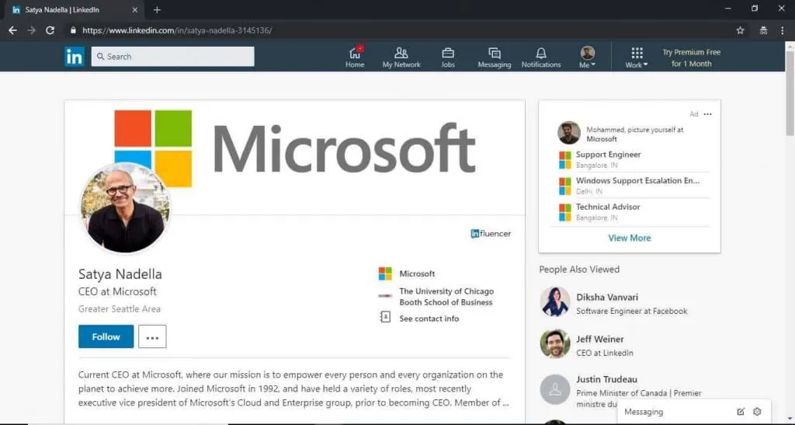Viewport: 795px width, 425px height.
Task: Click the CEO at Microsoft headline
Action: pos(117,291)
